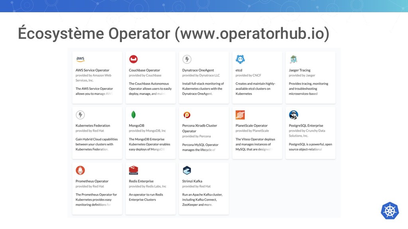Click the etcd description about highly-available clusters
Image resolution: width=408 pixels, height=229 pixels.
pyautogui.click(x=255, y=89)
